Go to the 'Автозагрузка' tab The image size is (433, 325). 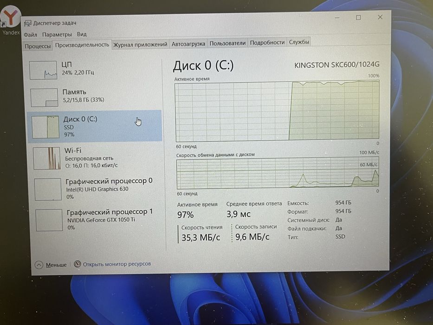point(188,44)
